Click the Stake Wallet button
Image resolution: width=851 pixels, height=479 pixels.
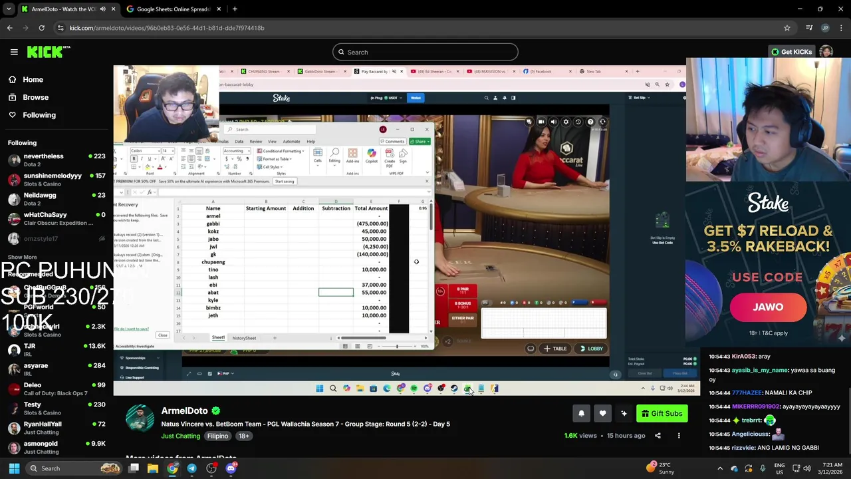point(416,98)
